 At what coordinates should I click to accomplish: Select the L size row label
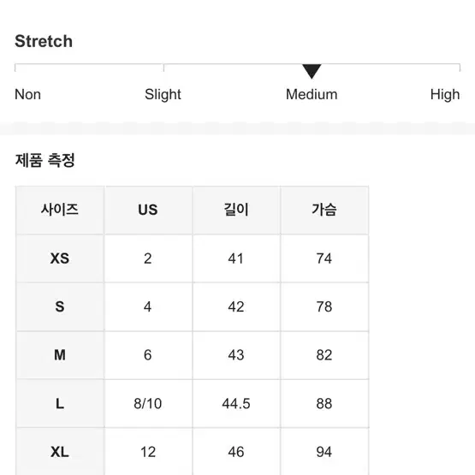(x=60, y=403)
